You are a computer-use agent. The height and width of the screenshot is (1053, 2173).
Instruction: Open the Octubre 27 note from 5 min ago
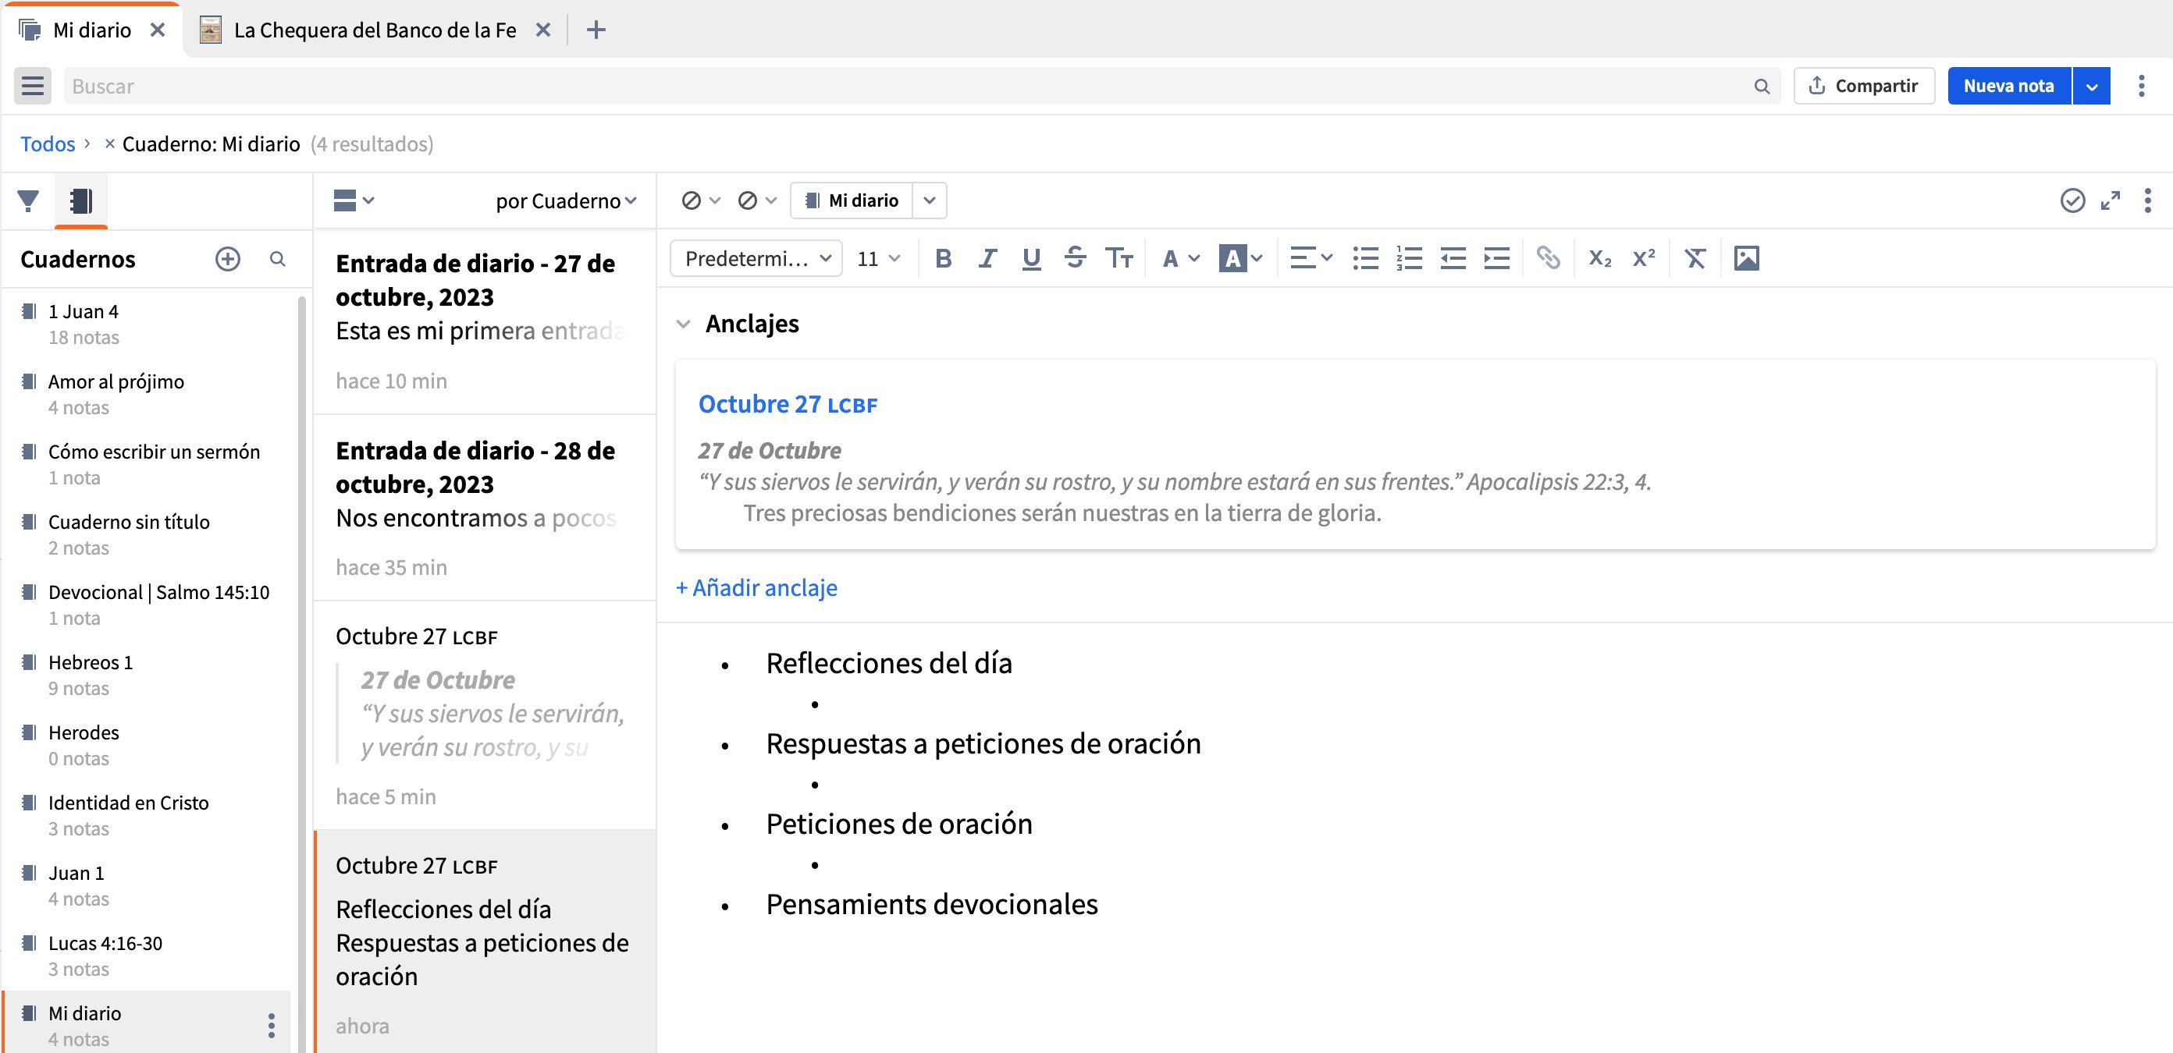484,715
